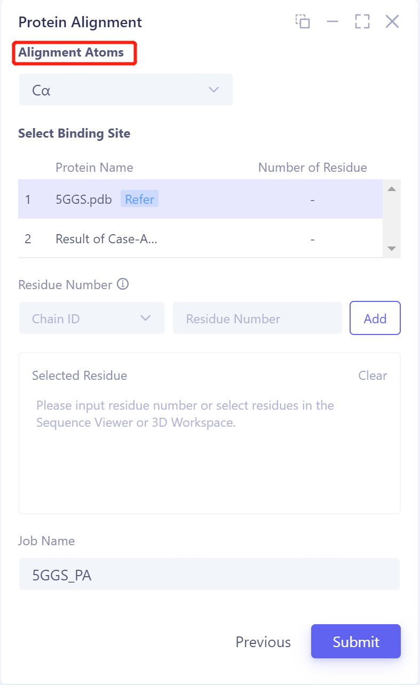This screenshot has width=420, height=685.
Task: Clear the selected residues
Action: (373, 376)
